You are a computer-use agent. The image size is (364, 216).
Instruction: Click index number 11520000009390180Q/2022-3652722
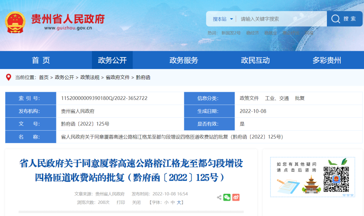104,98
